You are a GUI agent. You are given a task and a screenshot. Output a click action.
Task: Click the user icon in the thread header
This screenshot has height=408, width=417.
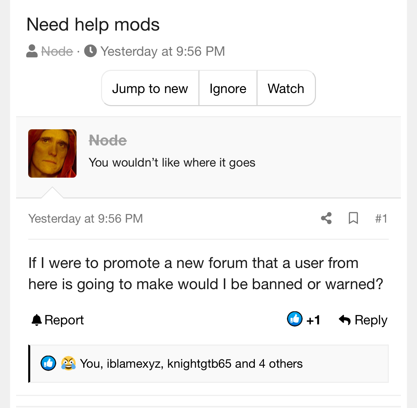click(32, 51)
